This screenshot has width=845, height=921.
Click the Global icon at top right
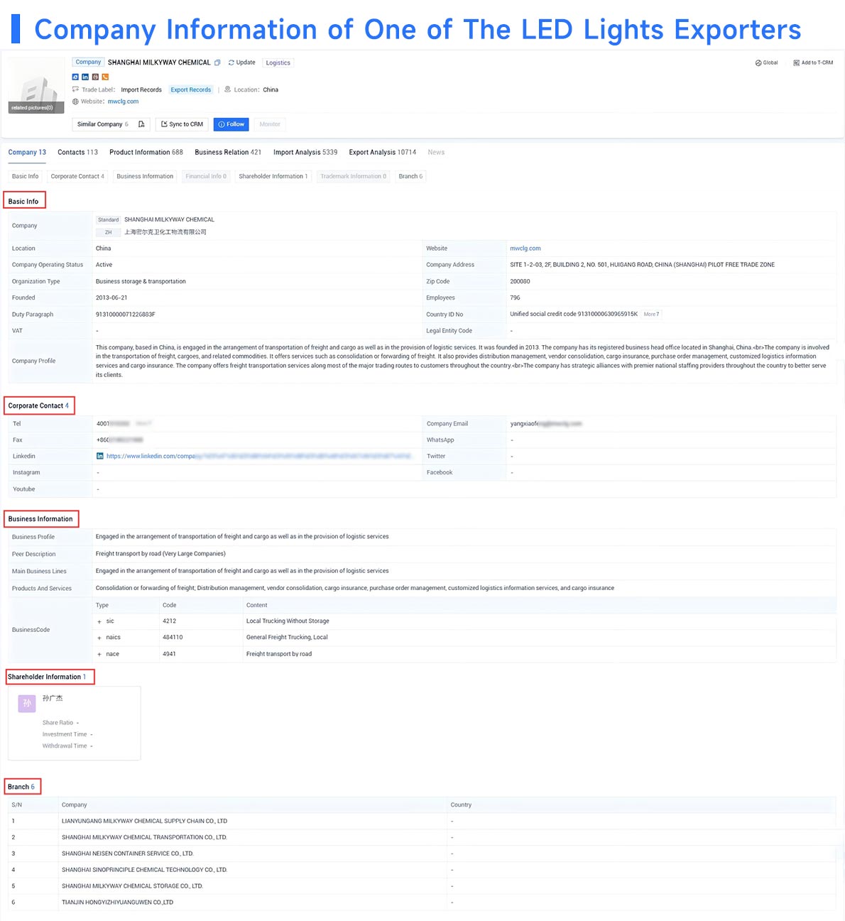tap(758, 62)
